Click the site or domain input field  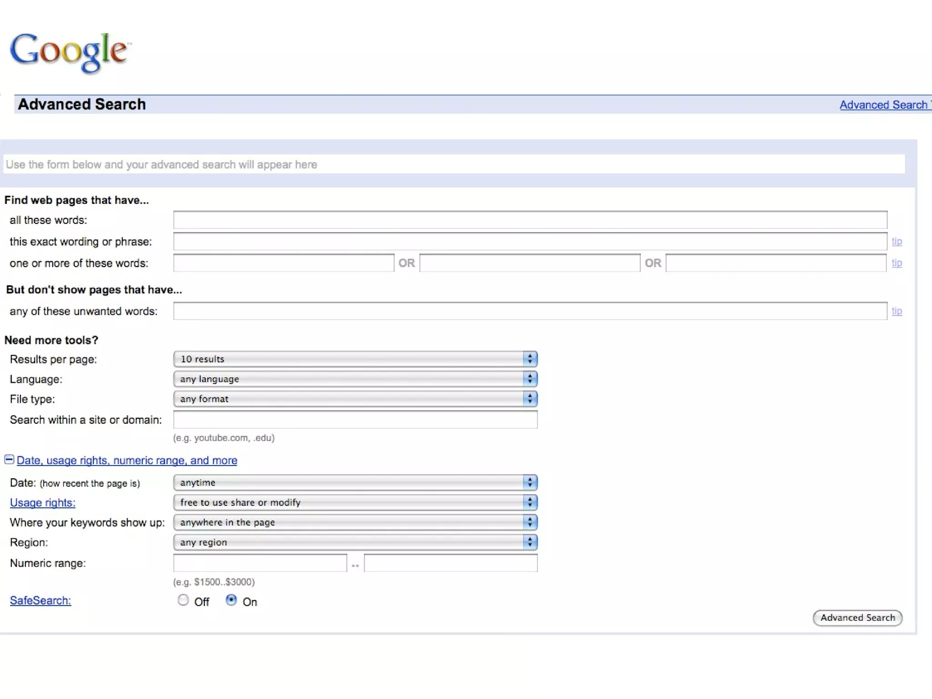(355, 420)
